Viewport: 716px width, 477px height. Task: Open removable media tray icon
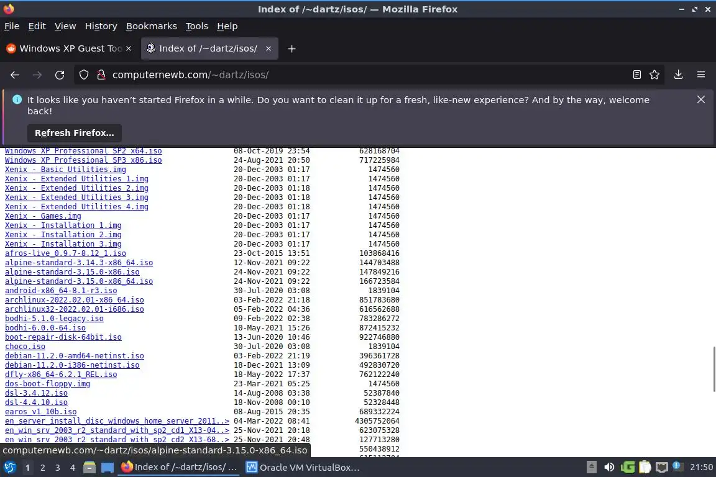coord(591,468)
